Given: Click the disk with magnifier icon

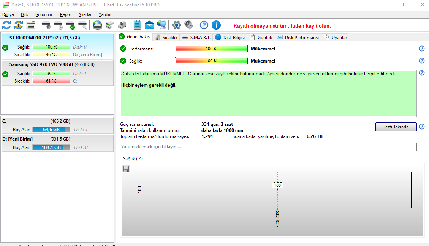Looking at the screenshot, I should (x=82, y=25).
